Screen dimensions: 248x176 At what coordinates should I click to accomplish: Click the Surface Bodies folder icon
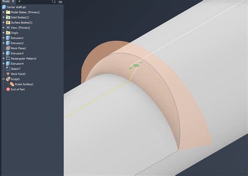click(8, 22)
